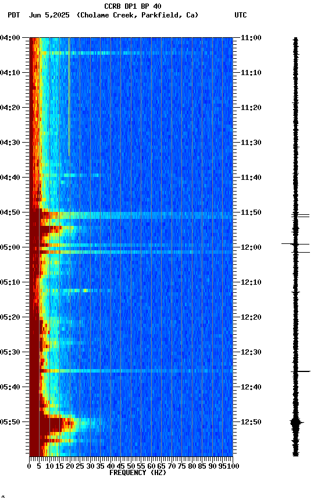Screen dimensions: 321x503
Task: Click the 05:10 PDT time label
Action: point(10,282)
